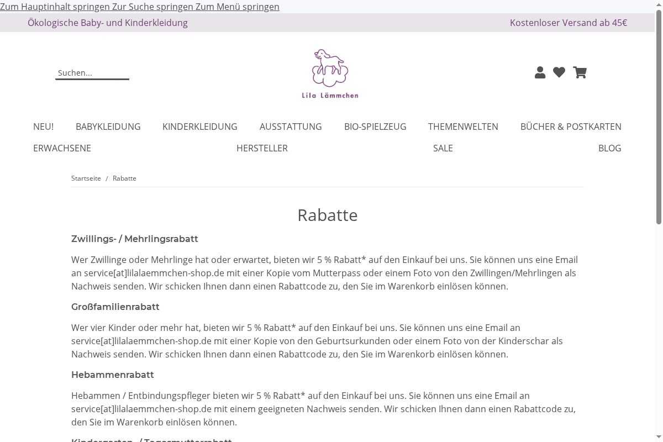Click the Startseite breadcrumb link
This screenshot has width=663, height=442.
click(86, 178)
